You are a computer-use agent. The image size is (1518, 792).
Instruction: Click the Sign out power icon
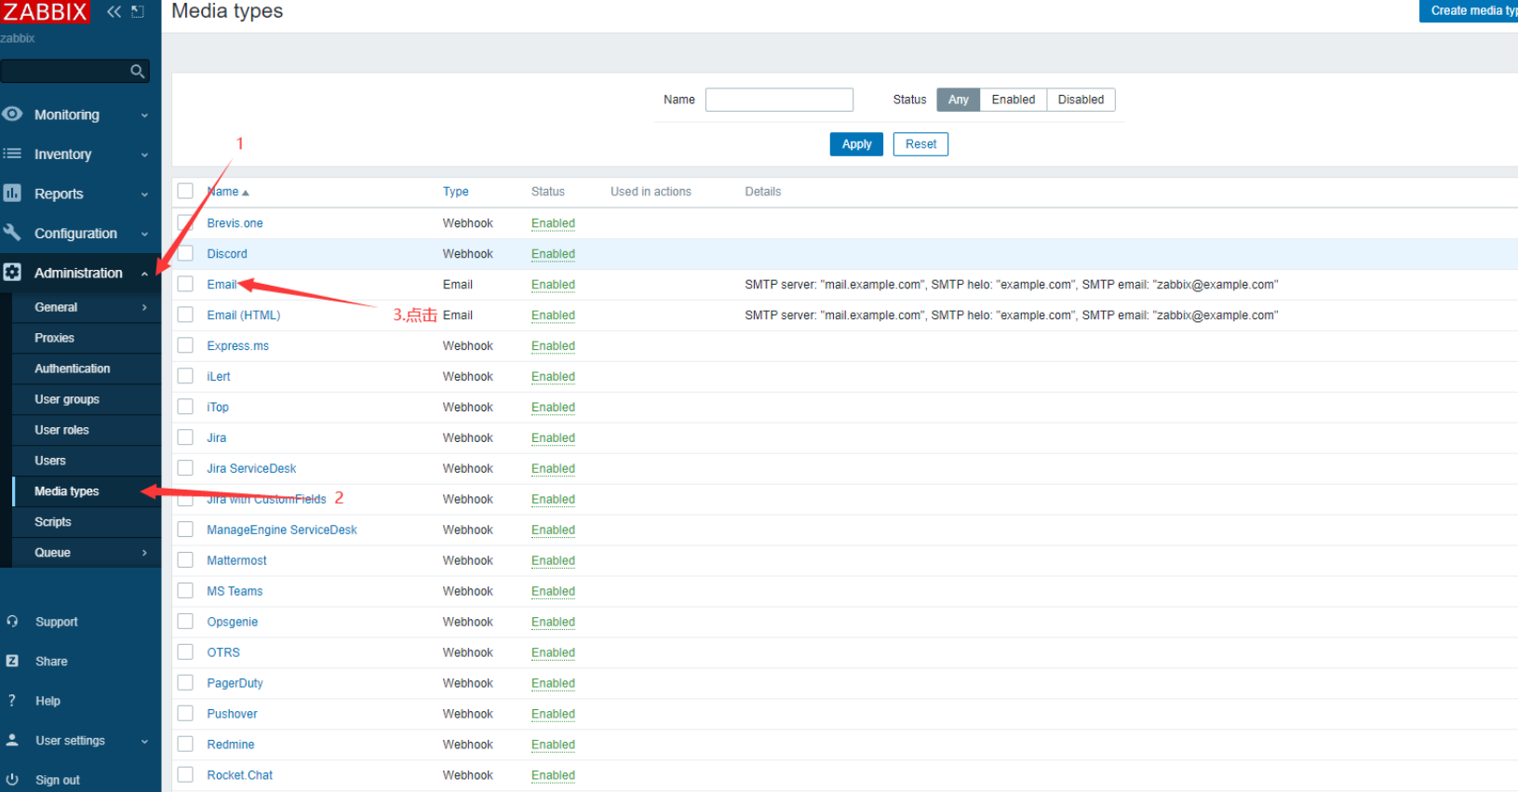tap(12, 779)
